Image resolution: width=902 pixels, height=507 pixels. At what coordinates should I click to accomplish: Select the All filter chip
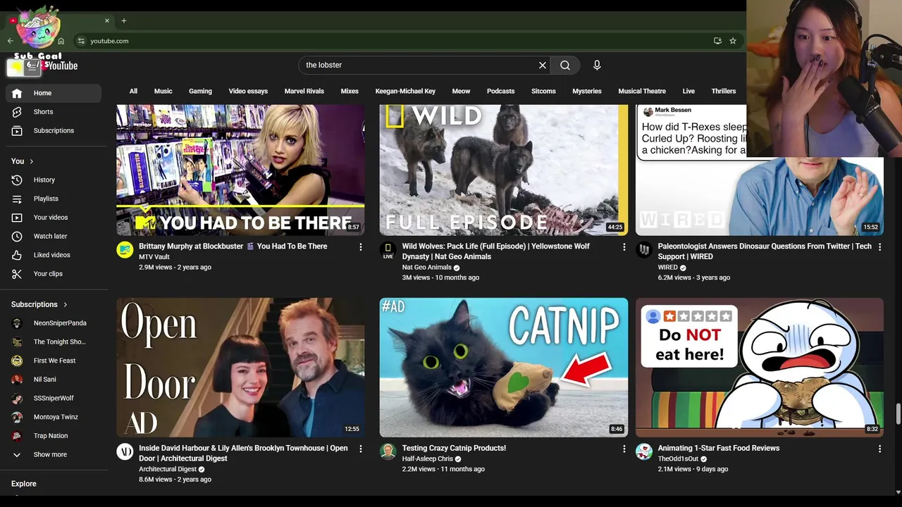[x=133, y=91]
